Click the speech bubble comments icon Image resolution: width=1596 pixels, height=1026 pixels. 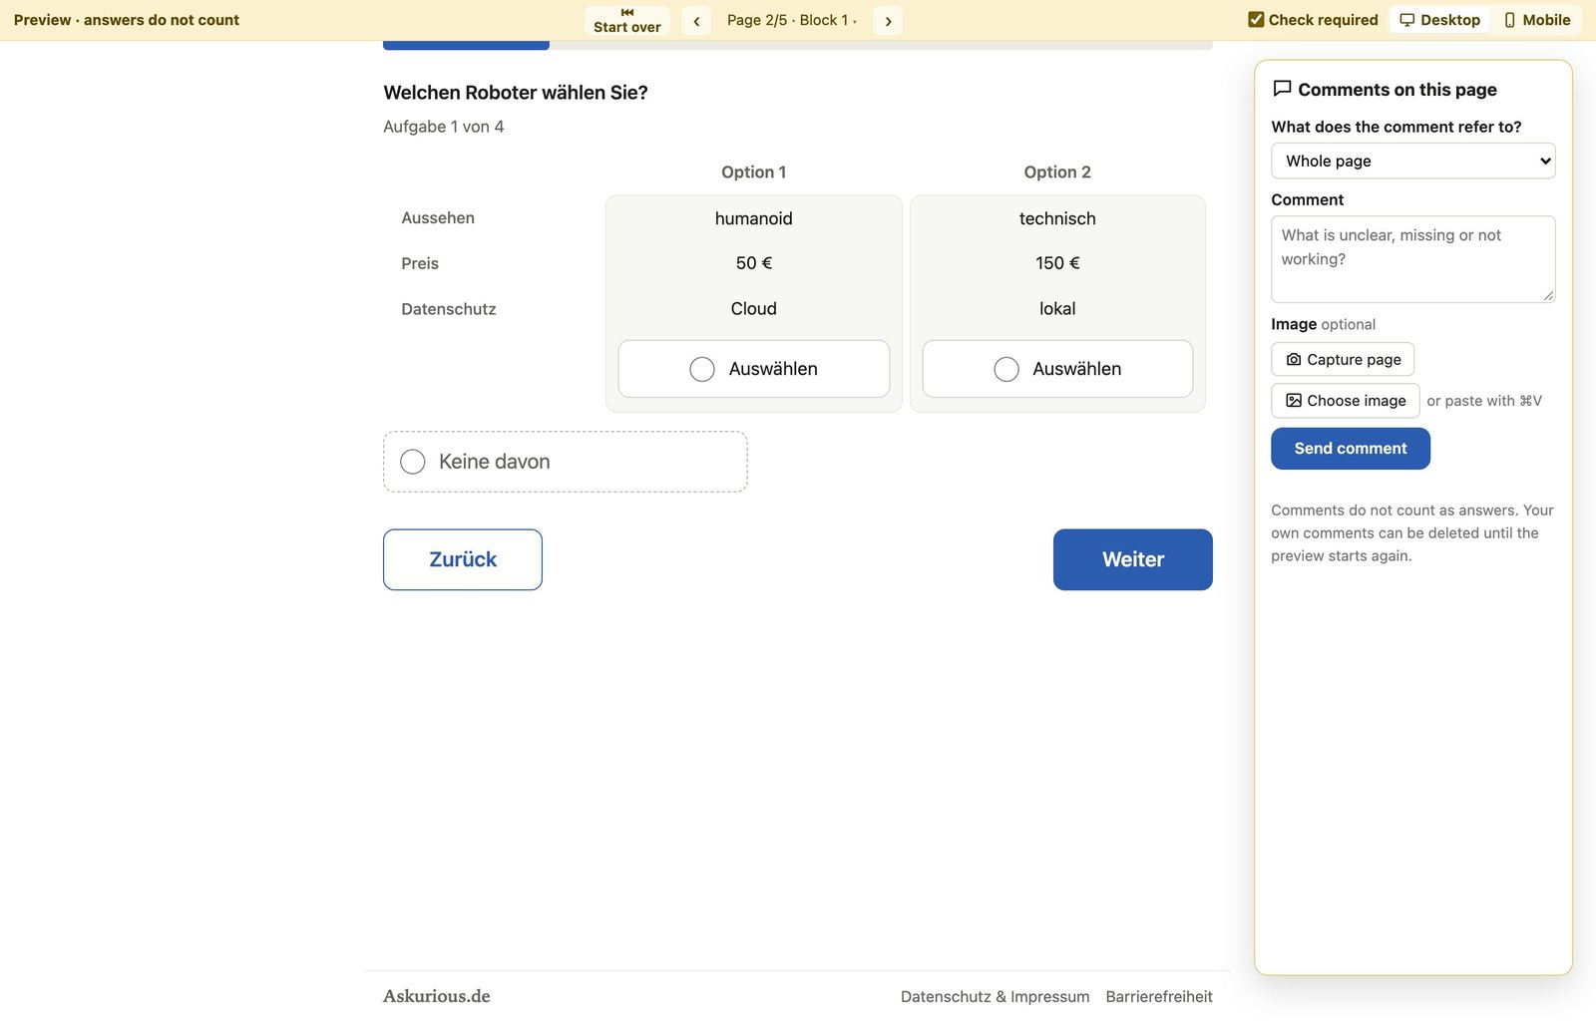click(x=1283, y=89)
